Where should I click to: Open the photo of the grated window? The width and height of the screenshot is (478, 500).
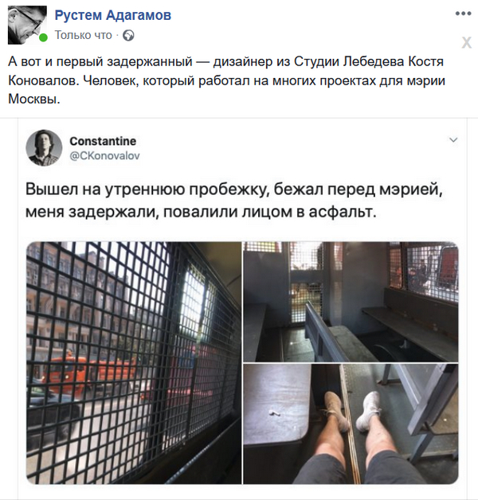tap(134, 362)
